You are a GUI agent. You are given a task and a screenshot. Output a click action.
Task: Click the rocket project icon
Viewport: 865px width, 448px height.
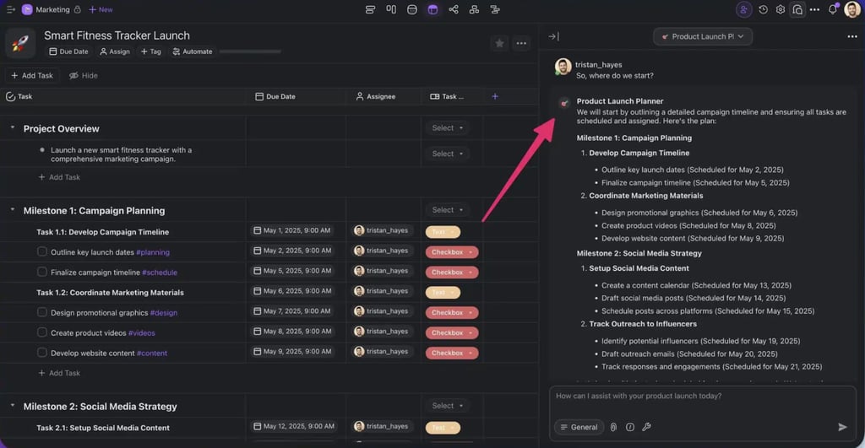[x=20, y=43]
